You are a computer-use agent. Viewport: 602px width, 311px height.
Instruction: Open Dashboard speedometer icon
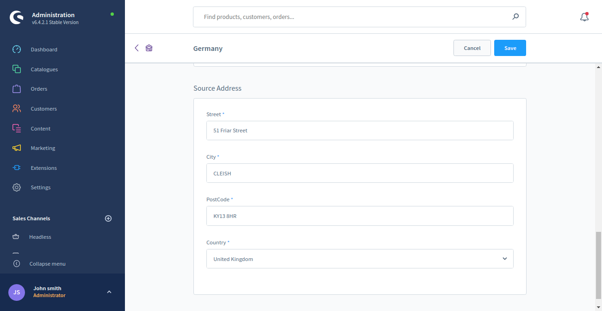17,50
